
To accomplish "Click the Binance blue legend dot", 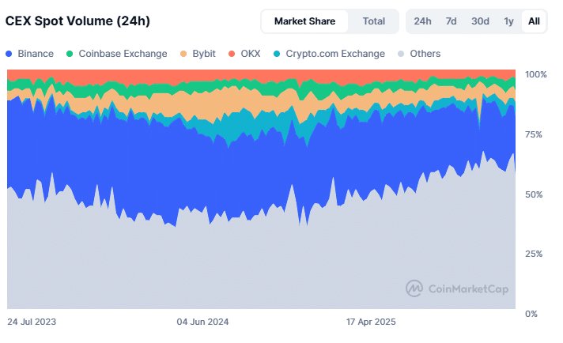I will [9, 54].
